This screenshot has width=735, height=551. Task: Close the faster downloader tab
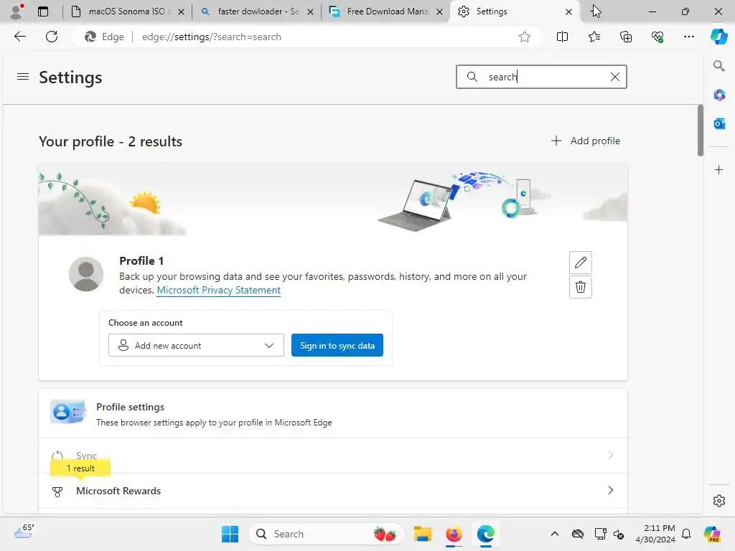310,11
